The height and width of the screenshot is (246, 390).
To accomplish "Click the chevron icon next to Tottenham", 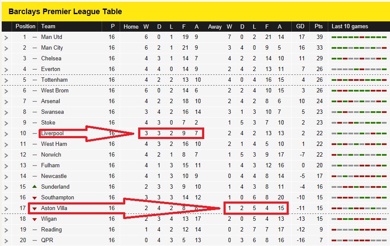I will [6, 80].
